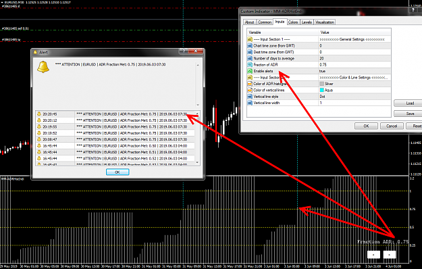Click the help button in Alert title bar
The image size is (422, 269).
(x=184, y=51)
